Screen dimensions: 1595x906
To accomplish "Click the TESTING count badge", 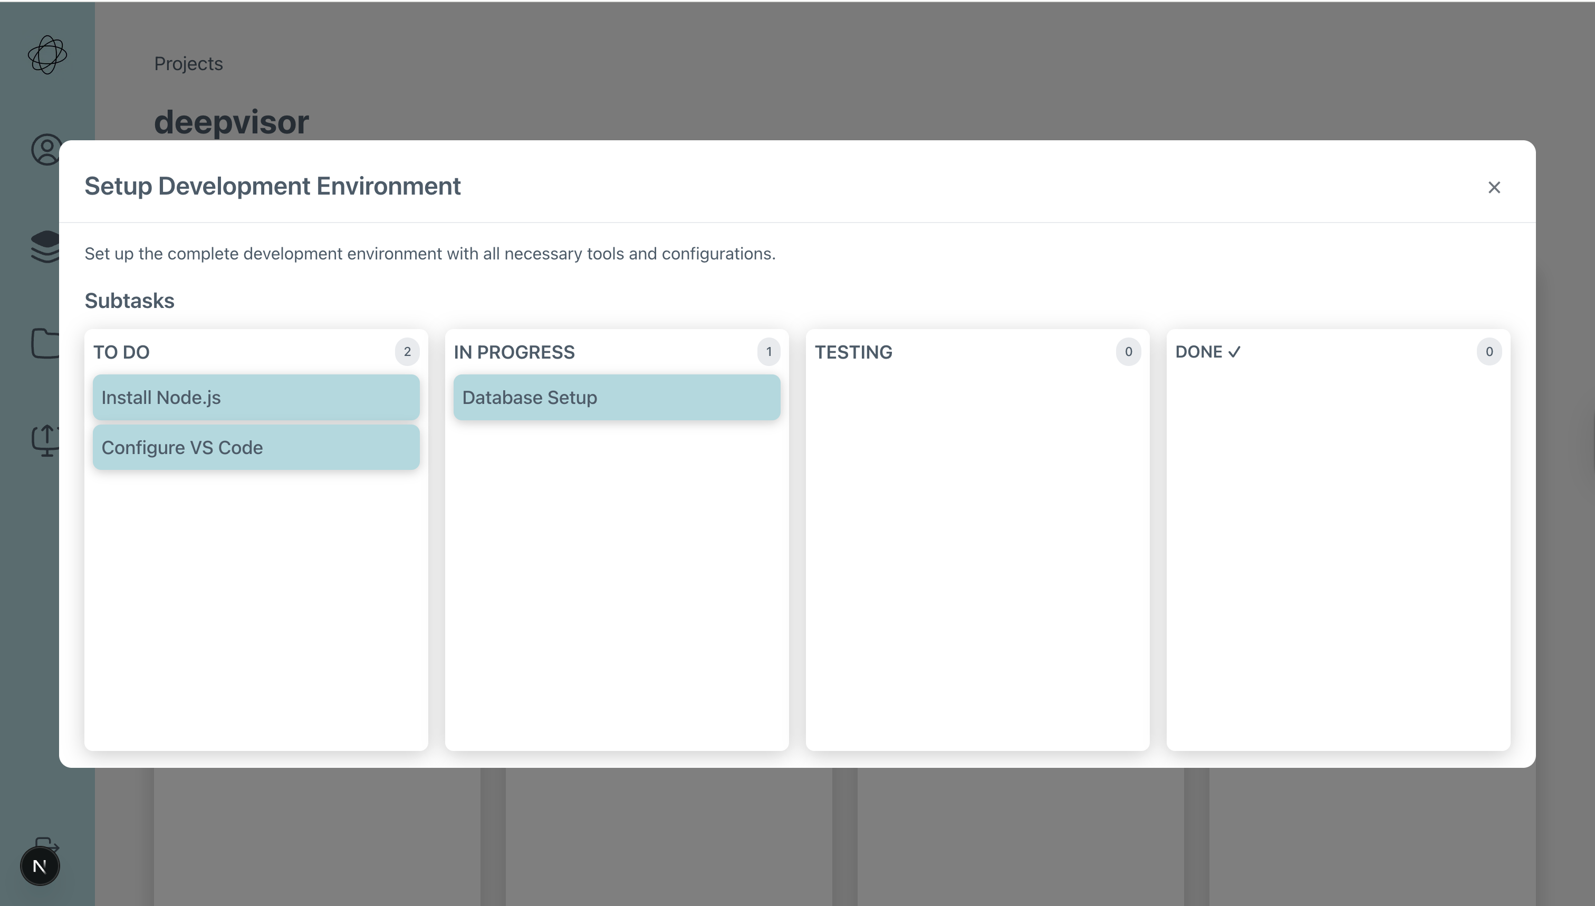I will 1128,352.
